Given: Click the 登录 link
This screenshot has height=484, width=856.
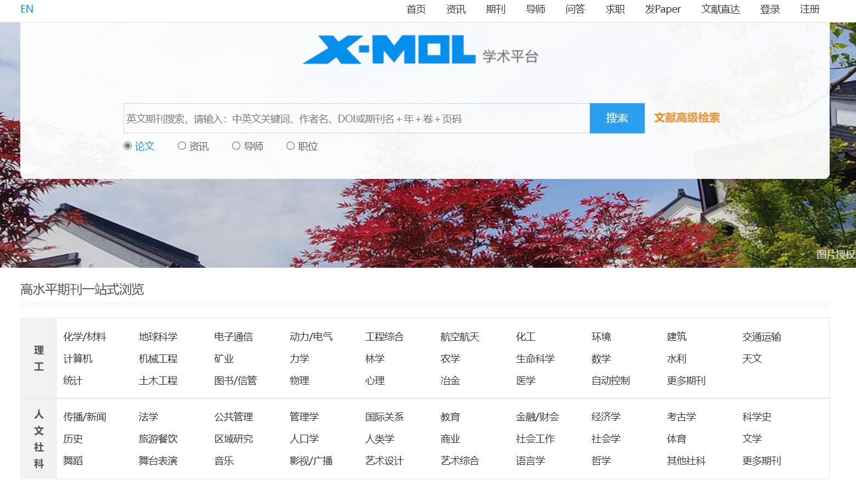Looking at the screenshot, I should (770, 9).
